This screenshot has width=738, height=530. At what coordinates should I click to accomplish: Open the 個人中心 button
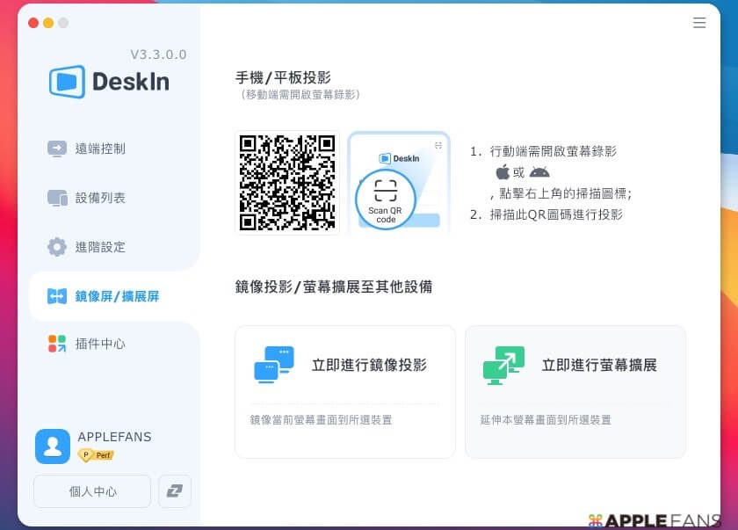tap(92, 491)
